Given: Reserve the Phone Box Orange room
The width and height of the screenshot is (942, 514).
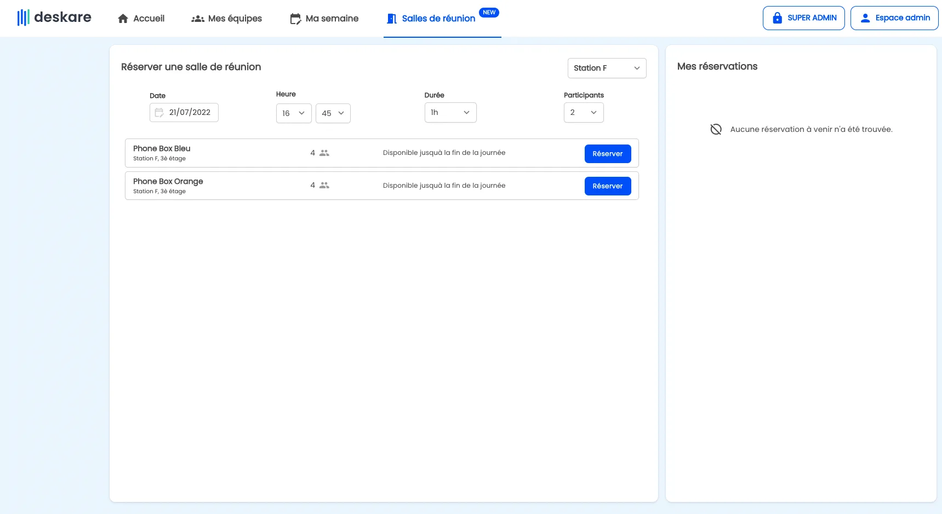Looking at the screenshot, I should click(608, 186).
